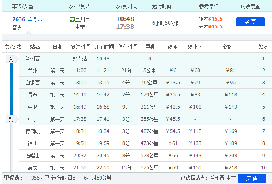Select 青铜峡 station in the table
This screenshot has height=184, width=272.
[33, 131]
